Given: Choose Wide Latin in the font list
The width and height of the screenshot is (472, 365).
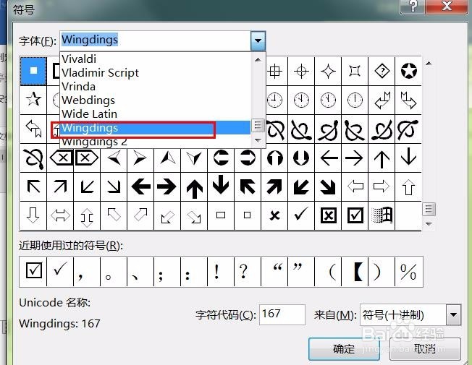Looking at the screenshot, I should (x=156, y=114).
